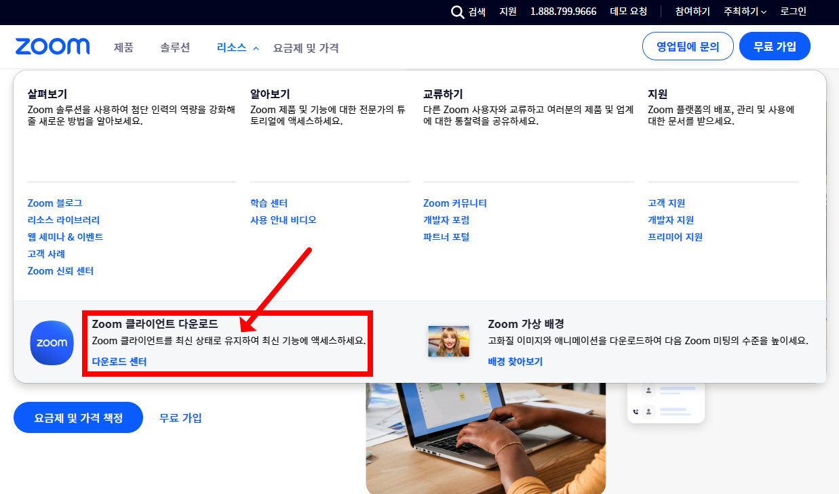Click 데모 요청 in the top bar
Viewport: 839px width, 494px height.
[627, 12]
